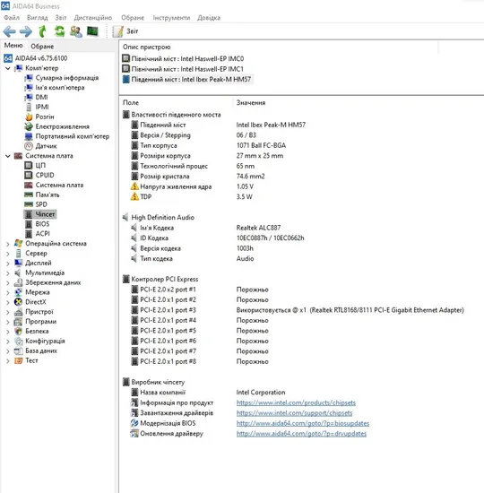Select the PCI-E 2.0 x1 port #3 row

[x=298, y=310]
